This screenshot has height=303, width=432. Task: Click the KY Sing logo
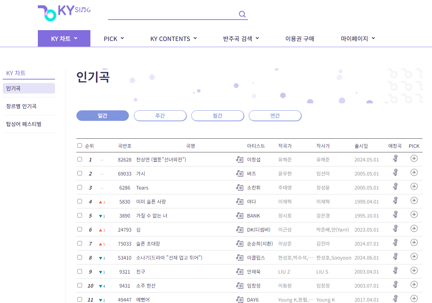pyautogui.click(x=64, y=13)
